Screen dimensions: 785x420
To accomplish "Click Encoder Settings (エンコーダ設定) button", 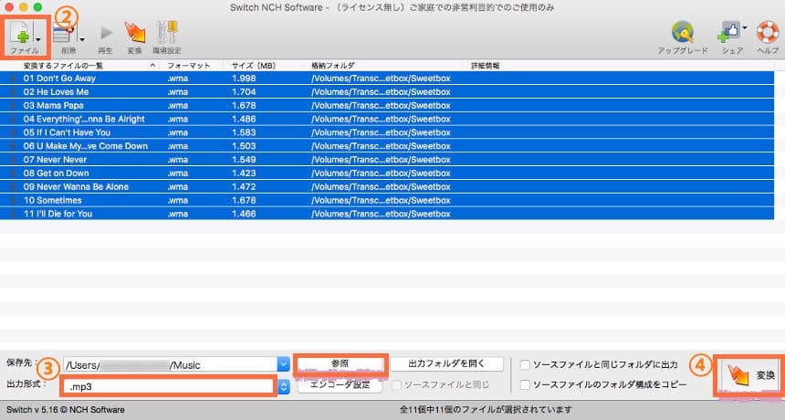I will tap(340, 385).
